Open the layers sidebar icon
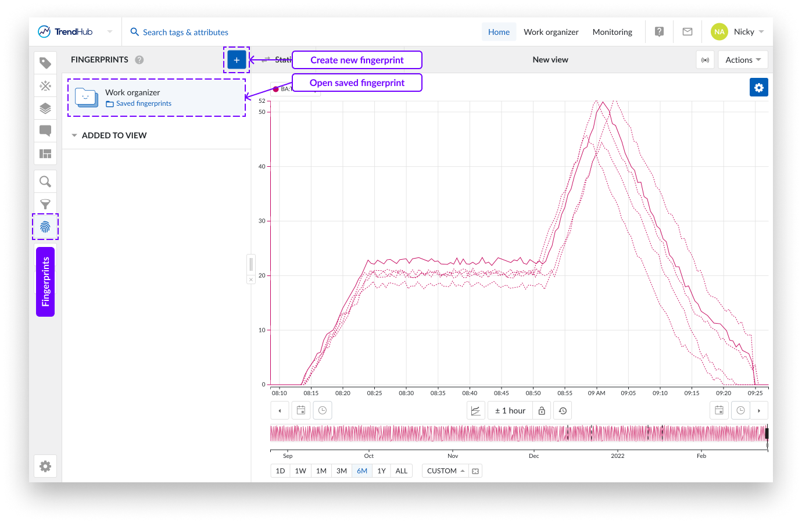This screenshot has height=523, width=802. pyautogui.click(x=45, y=108)
